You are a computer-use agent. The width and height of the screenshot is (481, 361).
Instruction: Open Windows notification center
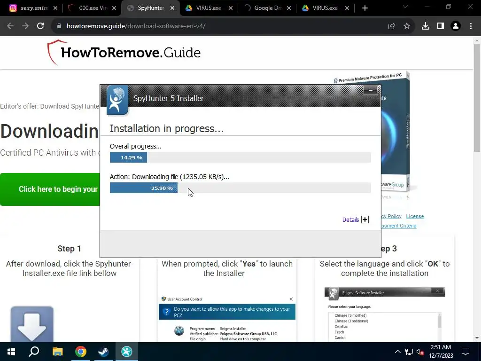[x=465, y=352]
